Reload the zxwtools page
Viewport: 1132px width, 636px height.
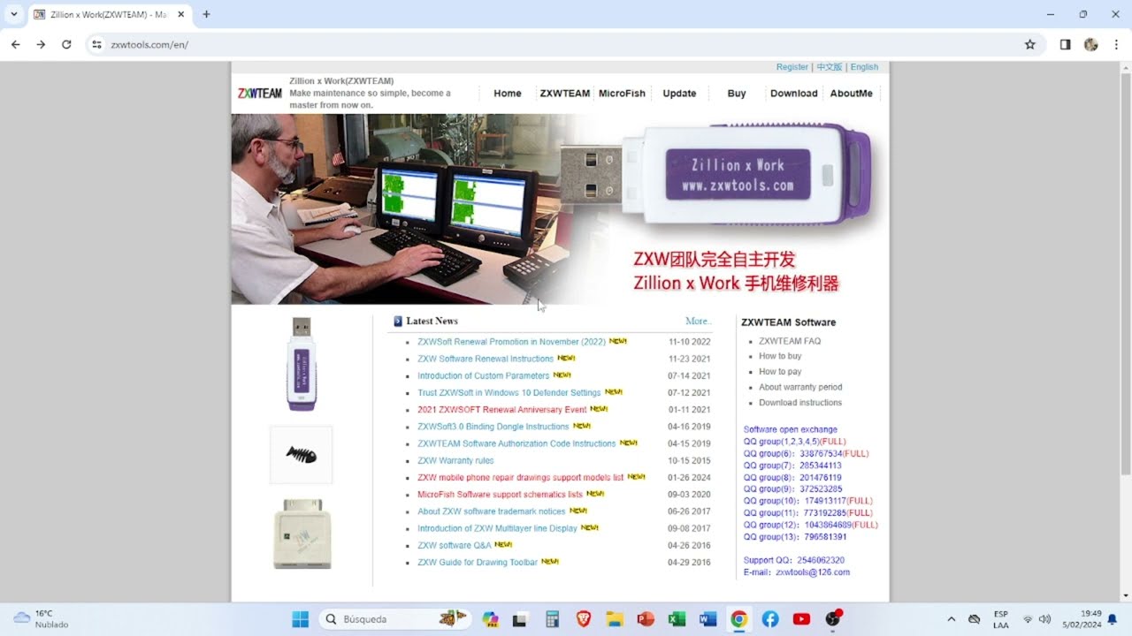(66, 44)
